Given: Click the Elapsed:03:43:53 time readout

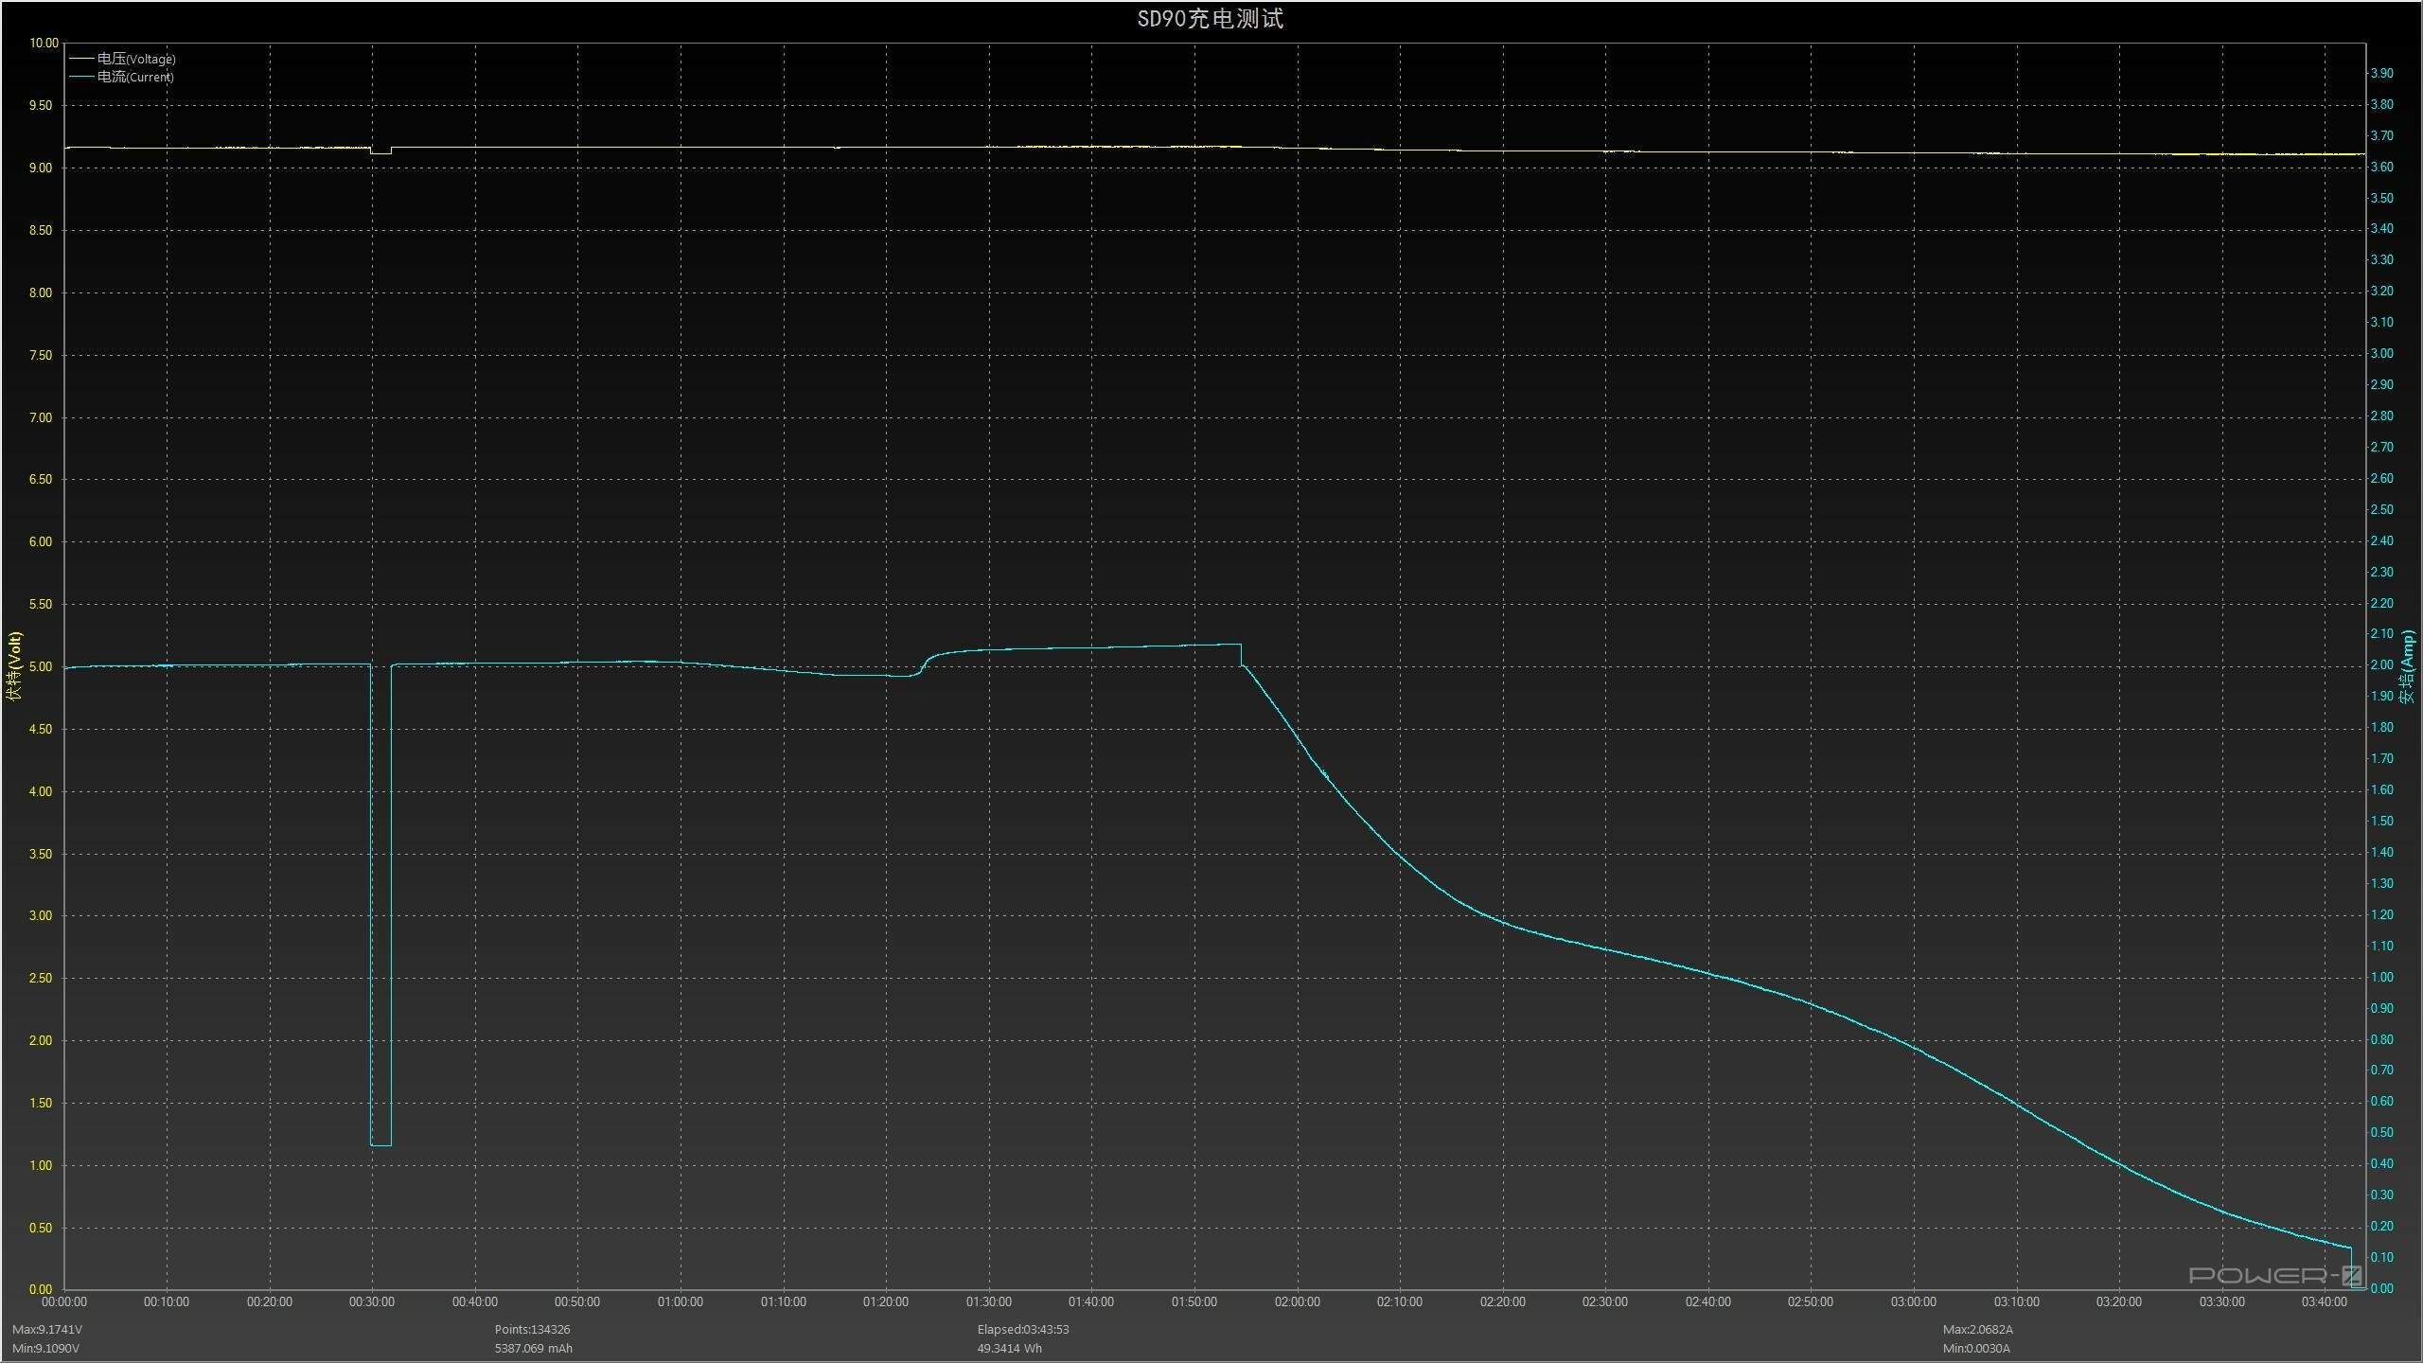Looking at the screenshot, I should tap(1023, 1329).
